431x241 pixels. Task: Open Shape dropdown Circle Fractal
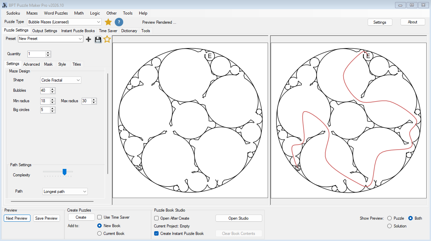[61, 80]
